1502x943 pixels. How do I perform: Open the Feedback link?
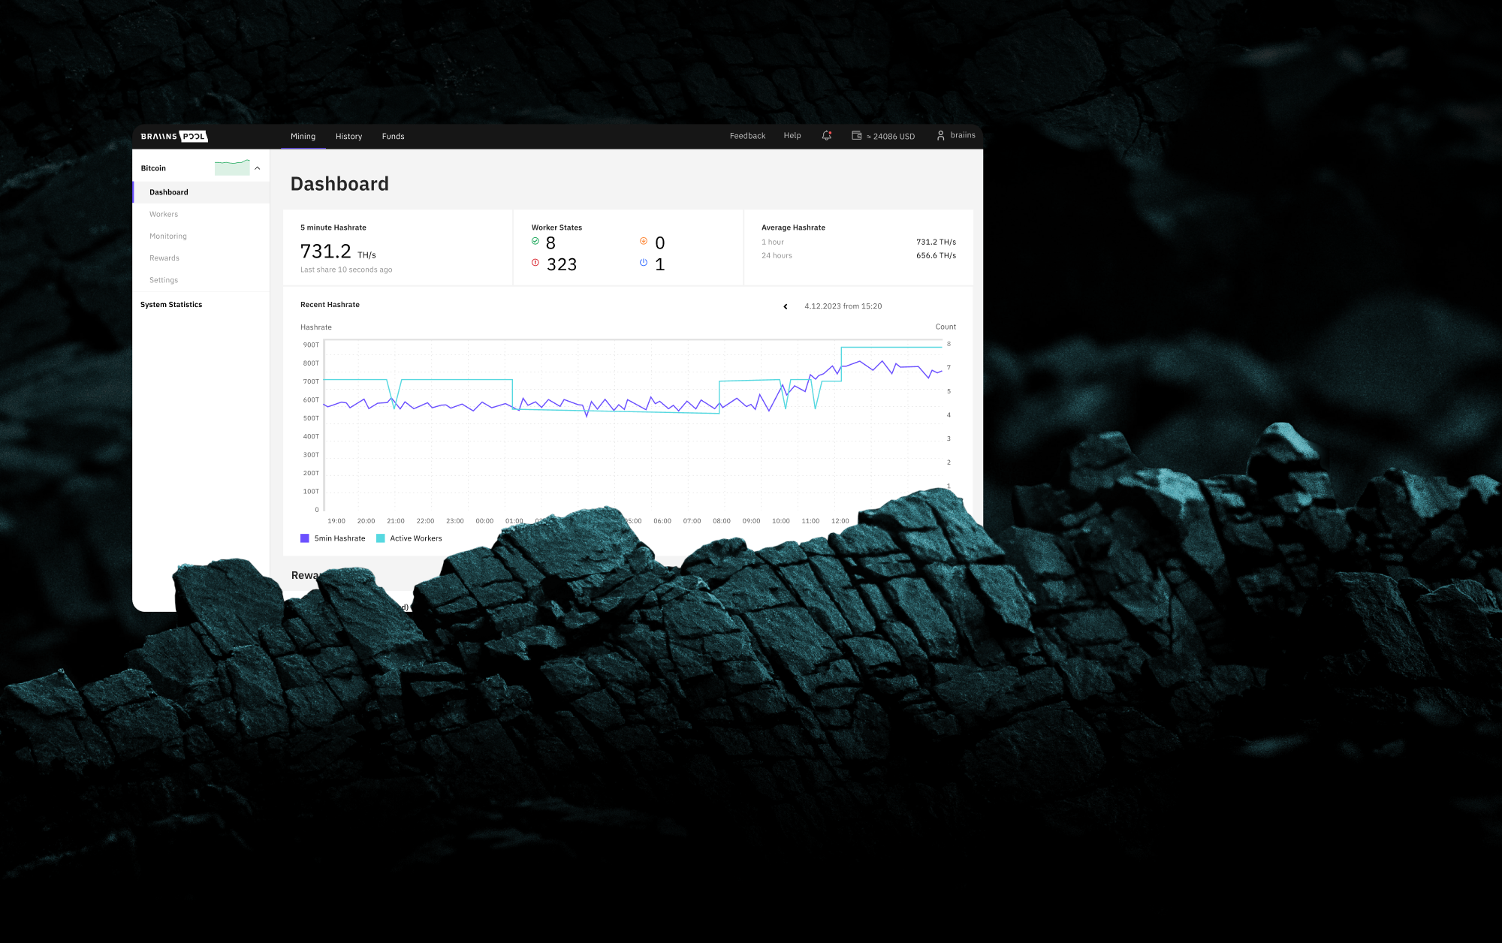click(747, 136)
